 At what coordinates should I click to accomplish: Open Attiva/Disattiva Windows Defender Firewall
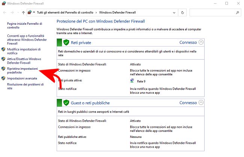(24, 61)
